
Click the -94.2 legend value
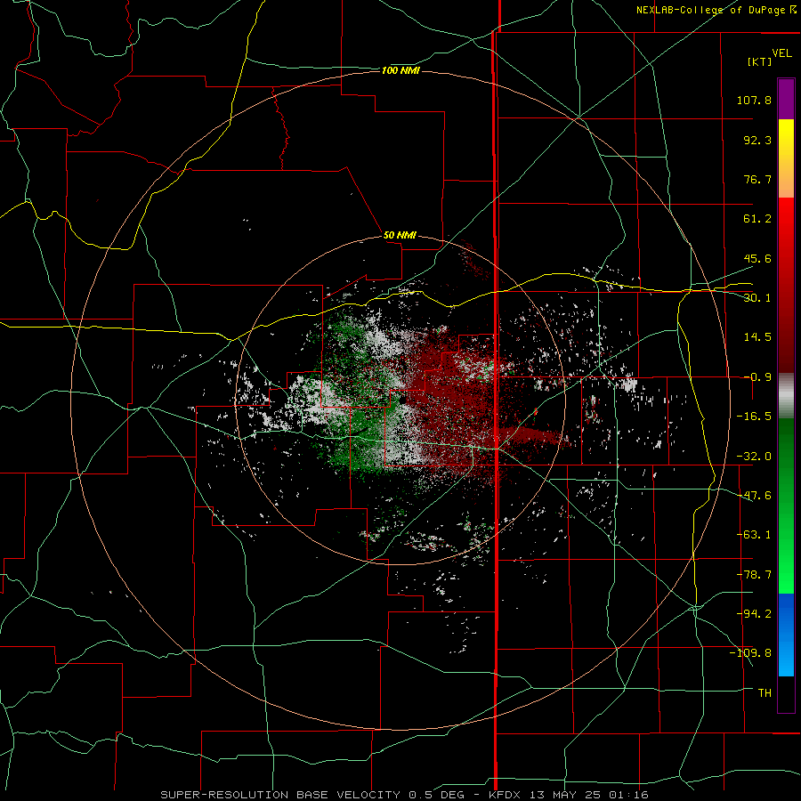pyautogui.click(x=754, y=614)
